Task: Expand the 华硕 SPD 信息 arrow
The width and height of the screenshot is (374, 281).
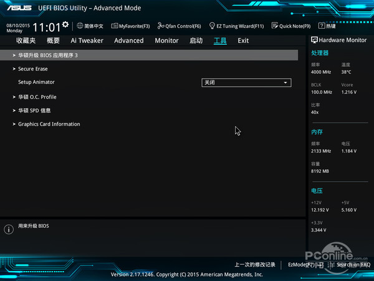Action: coord(14,111)
